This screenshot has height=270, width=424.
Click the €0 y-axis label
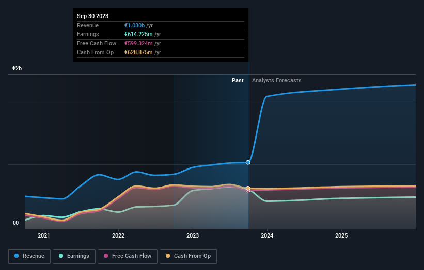click(15, 223)
